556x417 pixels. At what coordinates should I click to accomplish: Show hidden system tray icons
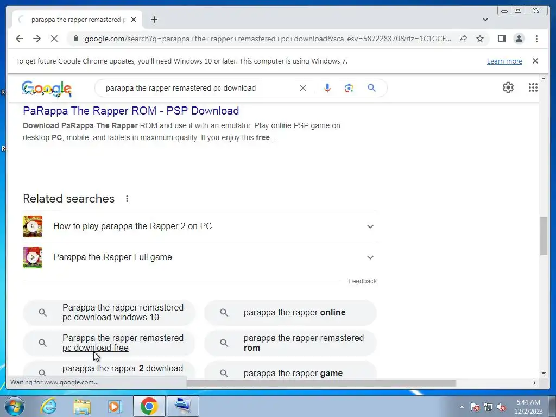462,407
